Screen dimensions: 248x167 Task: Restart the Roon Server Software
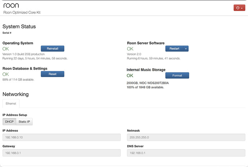click(x=174, y=49)
